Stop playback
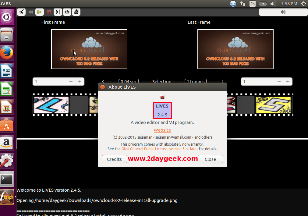Viewport: 308px width, 216px height. 49,12
